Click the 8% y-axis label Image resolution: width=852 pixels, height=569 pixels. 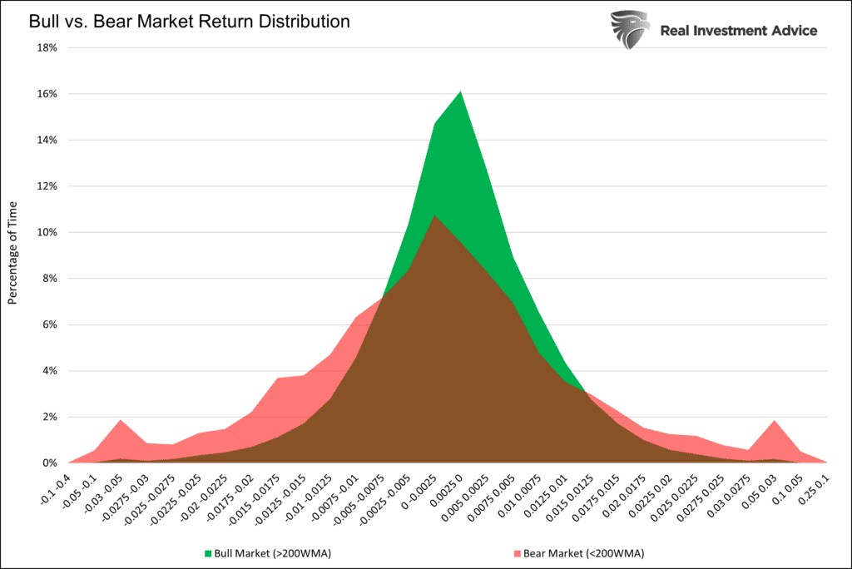[x=49, y=279]
